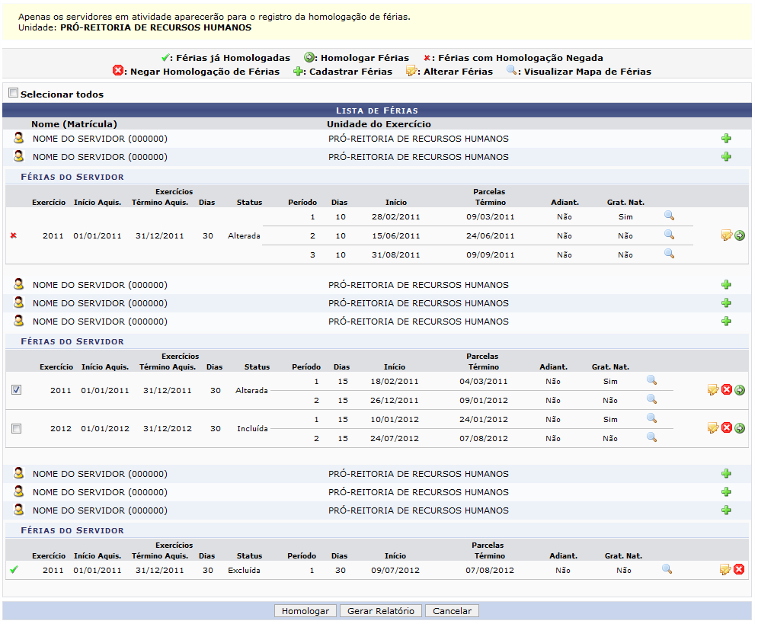Click Negar Homologação icon for 2012 exercise

727,428
